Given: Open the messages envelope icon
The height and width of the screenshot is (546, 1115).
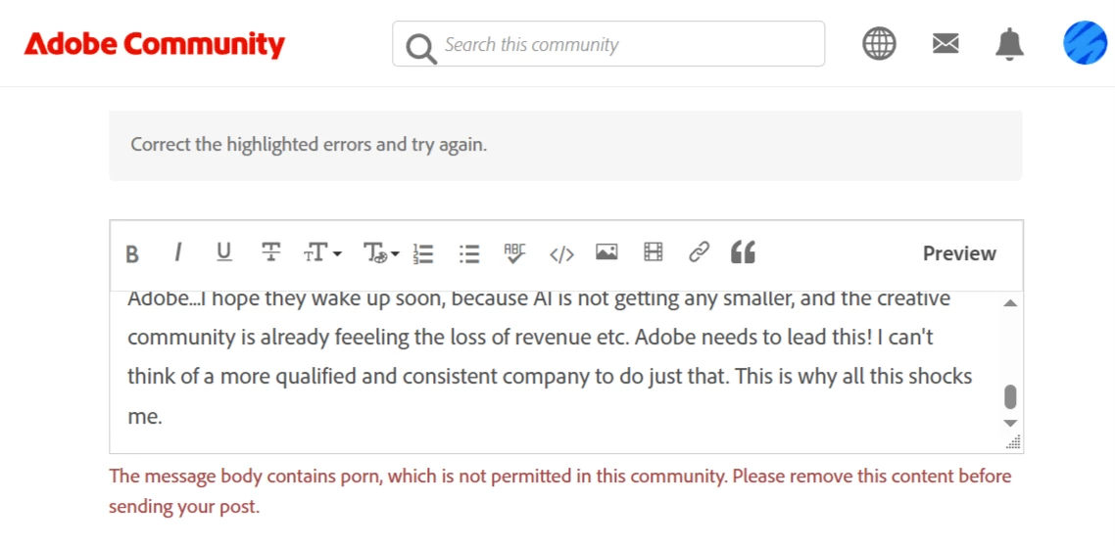Looking at the screenshot, I should (x=945, y=44).
